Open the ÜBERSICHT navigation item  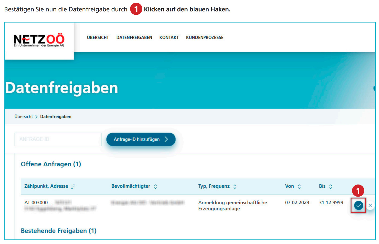coord(98,37)
